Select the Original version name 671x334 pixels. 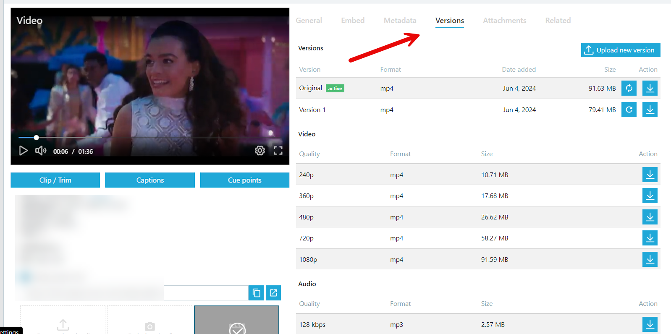tap(311, 88)
